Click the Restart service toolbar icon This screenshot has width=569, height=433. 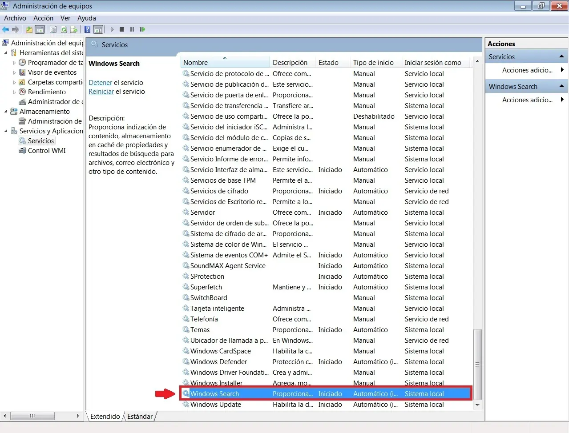(142, 30)
